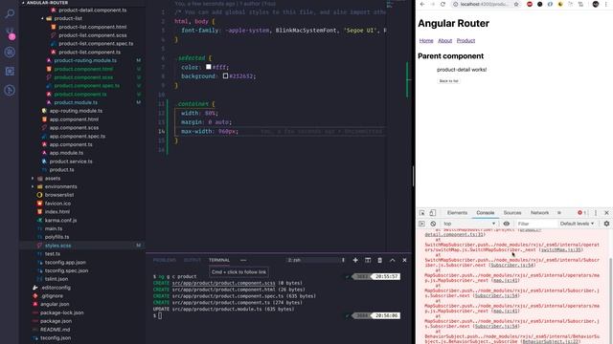Image resolution: width=613 pixels, height=344 pixels.
Task: Open product.service.ts file
Action: pyautogui.click(x=71, y=161)
